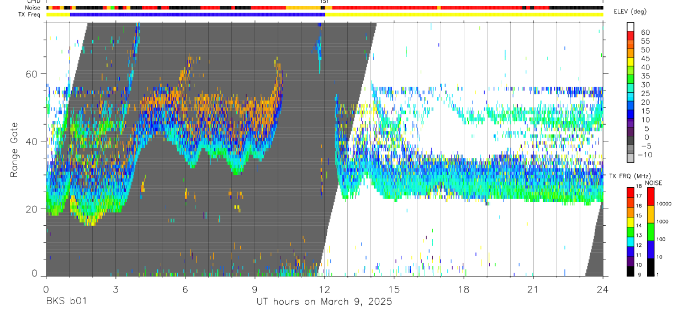Click the NOISE legend label '10000'

(x=664, y=204)
